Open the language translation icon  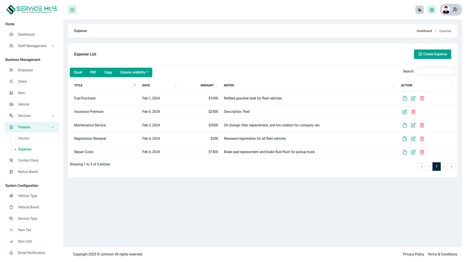click(419, 10)
